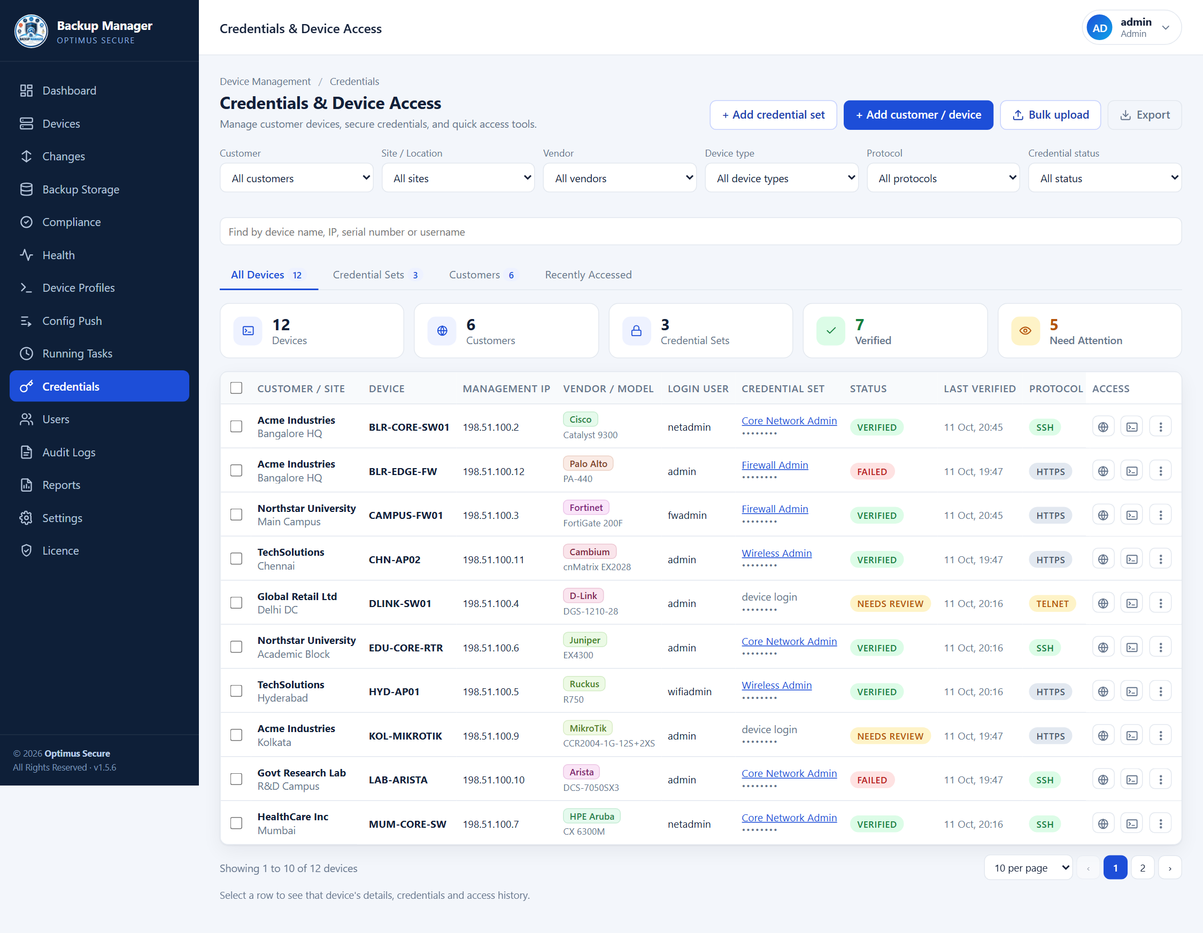Viewport: 1203px width, 933px height.
Task: Open web access for CHN-AP02
Action: point(1102,559)
